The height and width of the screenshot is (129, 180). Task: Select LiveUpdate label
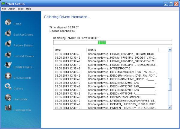pyautogui.click(x=20, y=99)
